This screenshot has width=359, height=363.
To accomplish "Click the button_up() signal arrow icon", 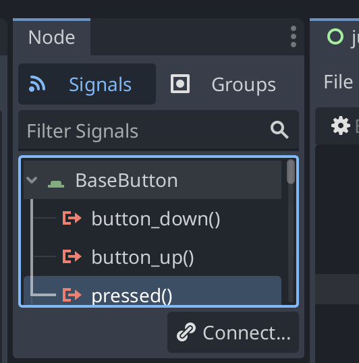I will click(72, 256).
